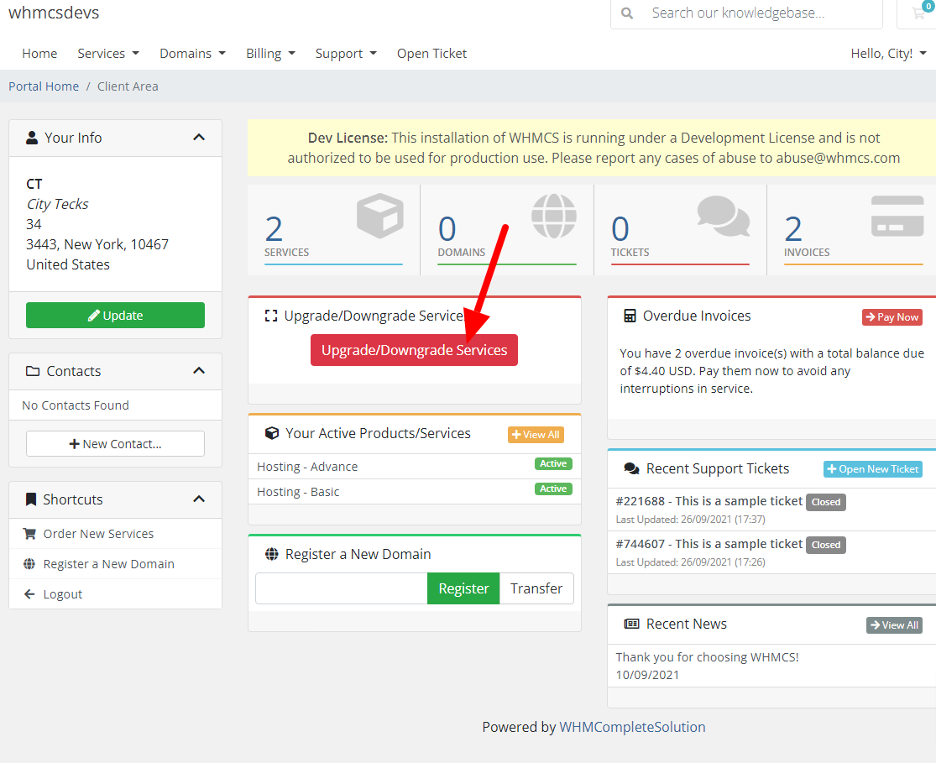Image resolution: width=936 pixels, height=763 pixels.
Task: Click View All for active products
Action: pos(536,435)
